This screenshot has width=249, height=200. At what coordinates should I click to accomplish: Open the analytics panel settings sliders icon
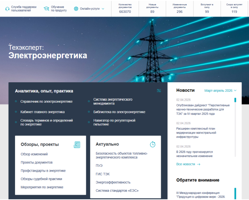(159, 91)
